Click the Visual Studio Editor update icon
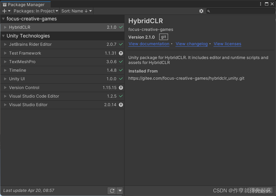The width and height of the screenshot is (276, 196). pyautogui.click(x=121, y=105)
